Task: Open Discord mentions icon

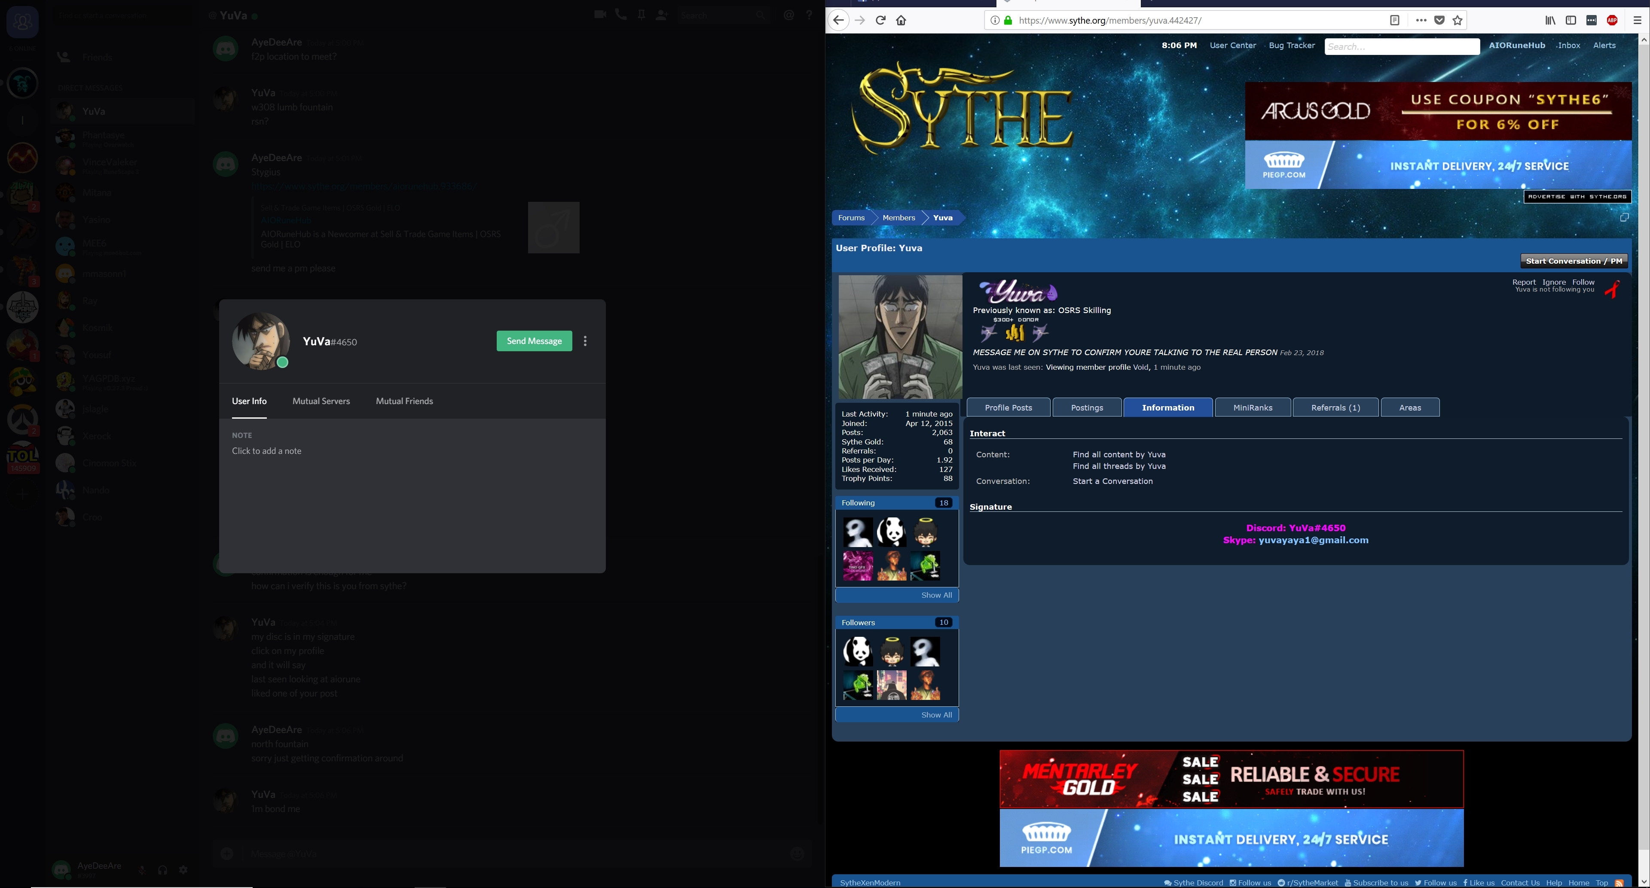Action: (789, 15)
